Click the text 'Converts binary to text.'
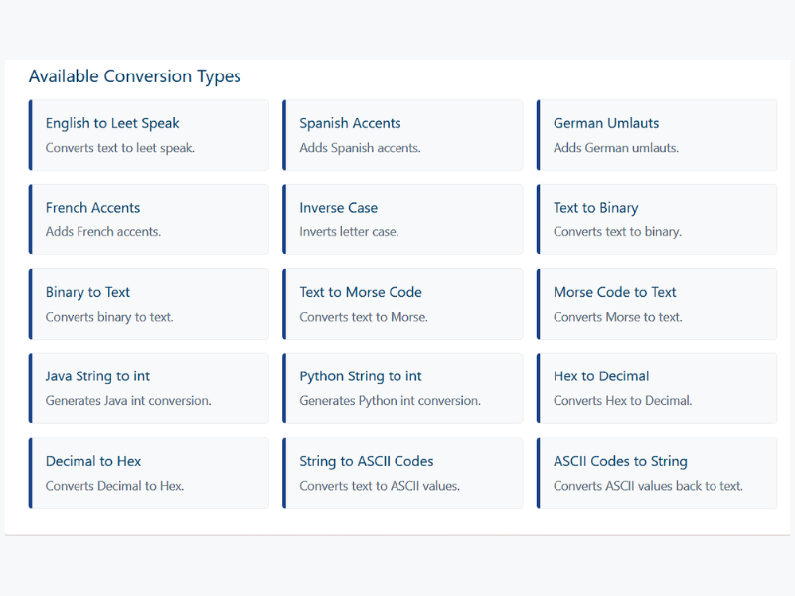The height and width of the screenshot is (596, 795). click(x=109, y=317)
